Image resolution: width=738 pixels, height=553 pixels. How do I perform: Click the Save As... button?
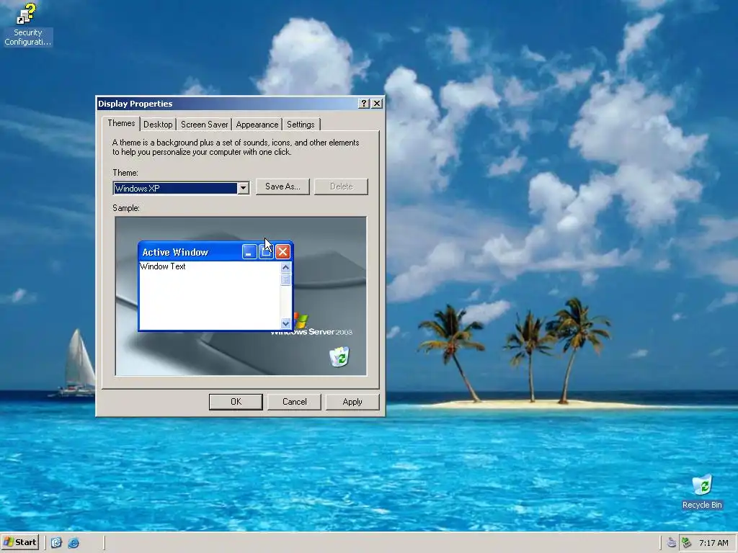point(283,186)
